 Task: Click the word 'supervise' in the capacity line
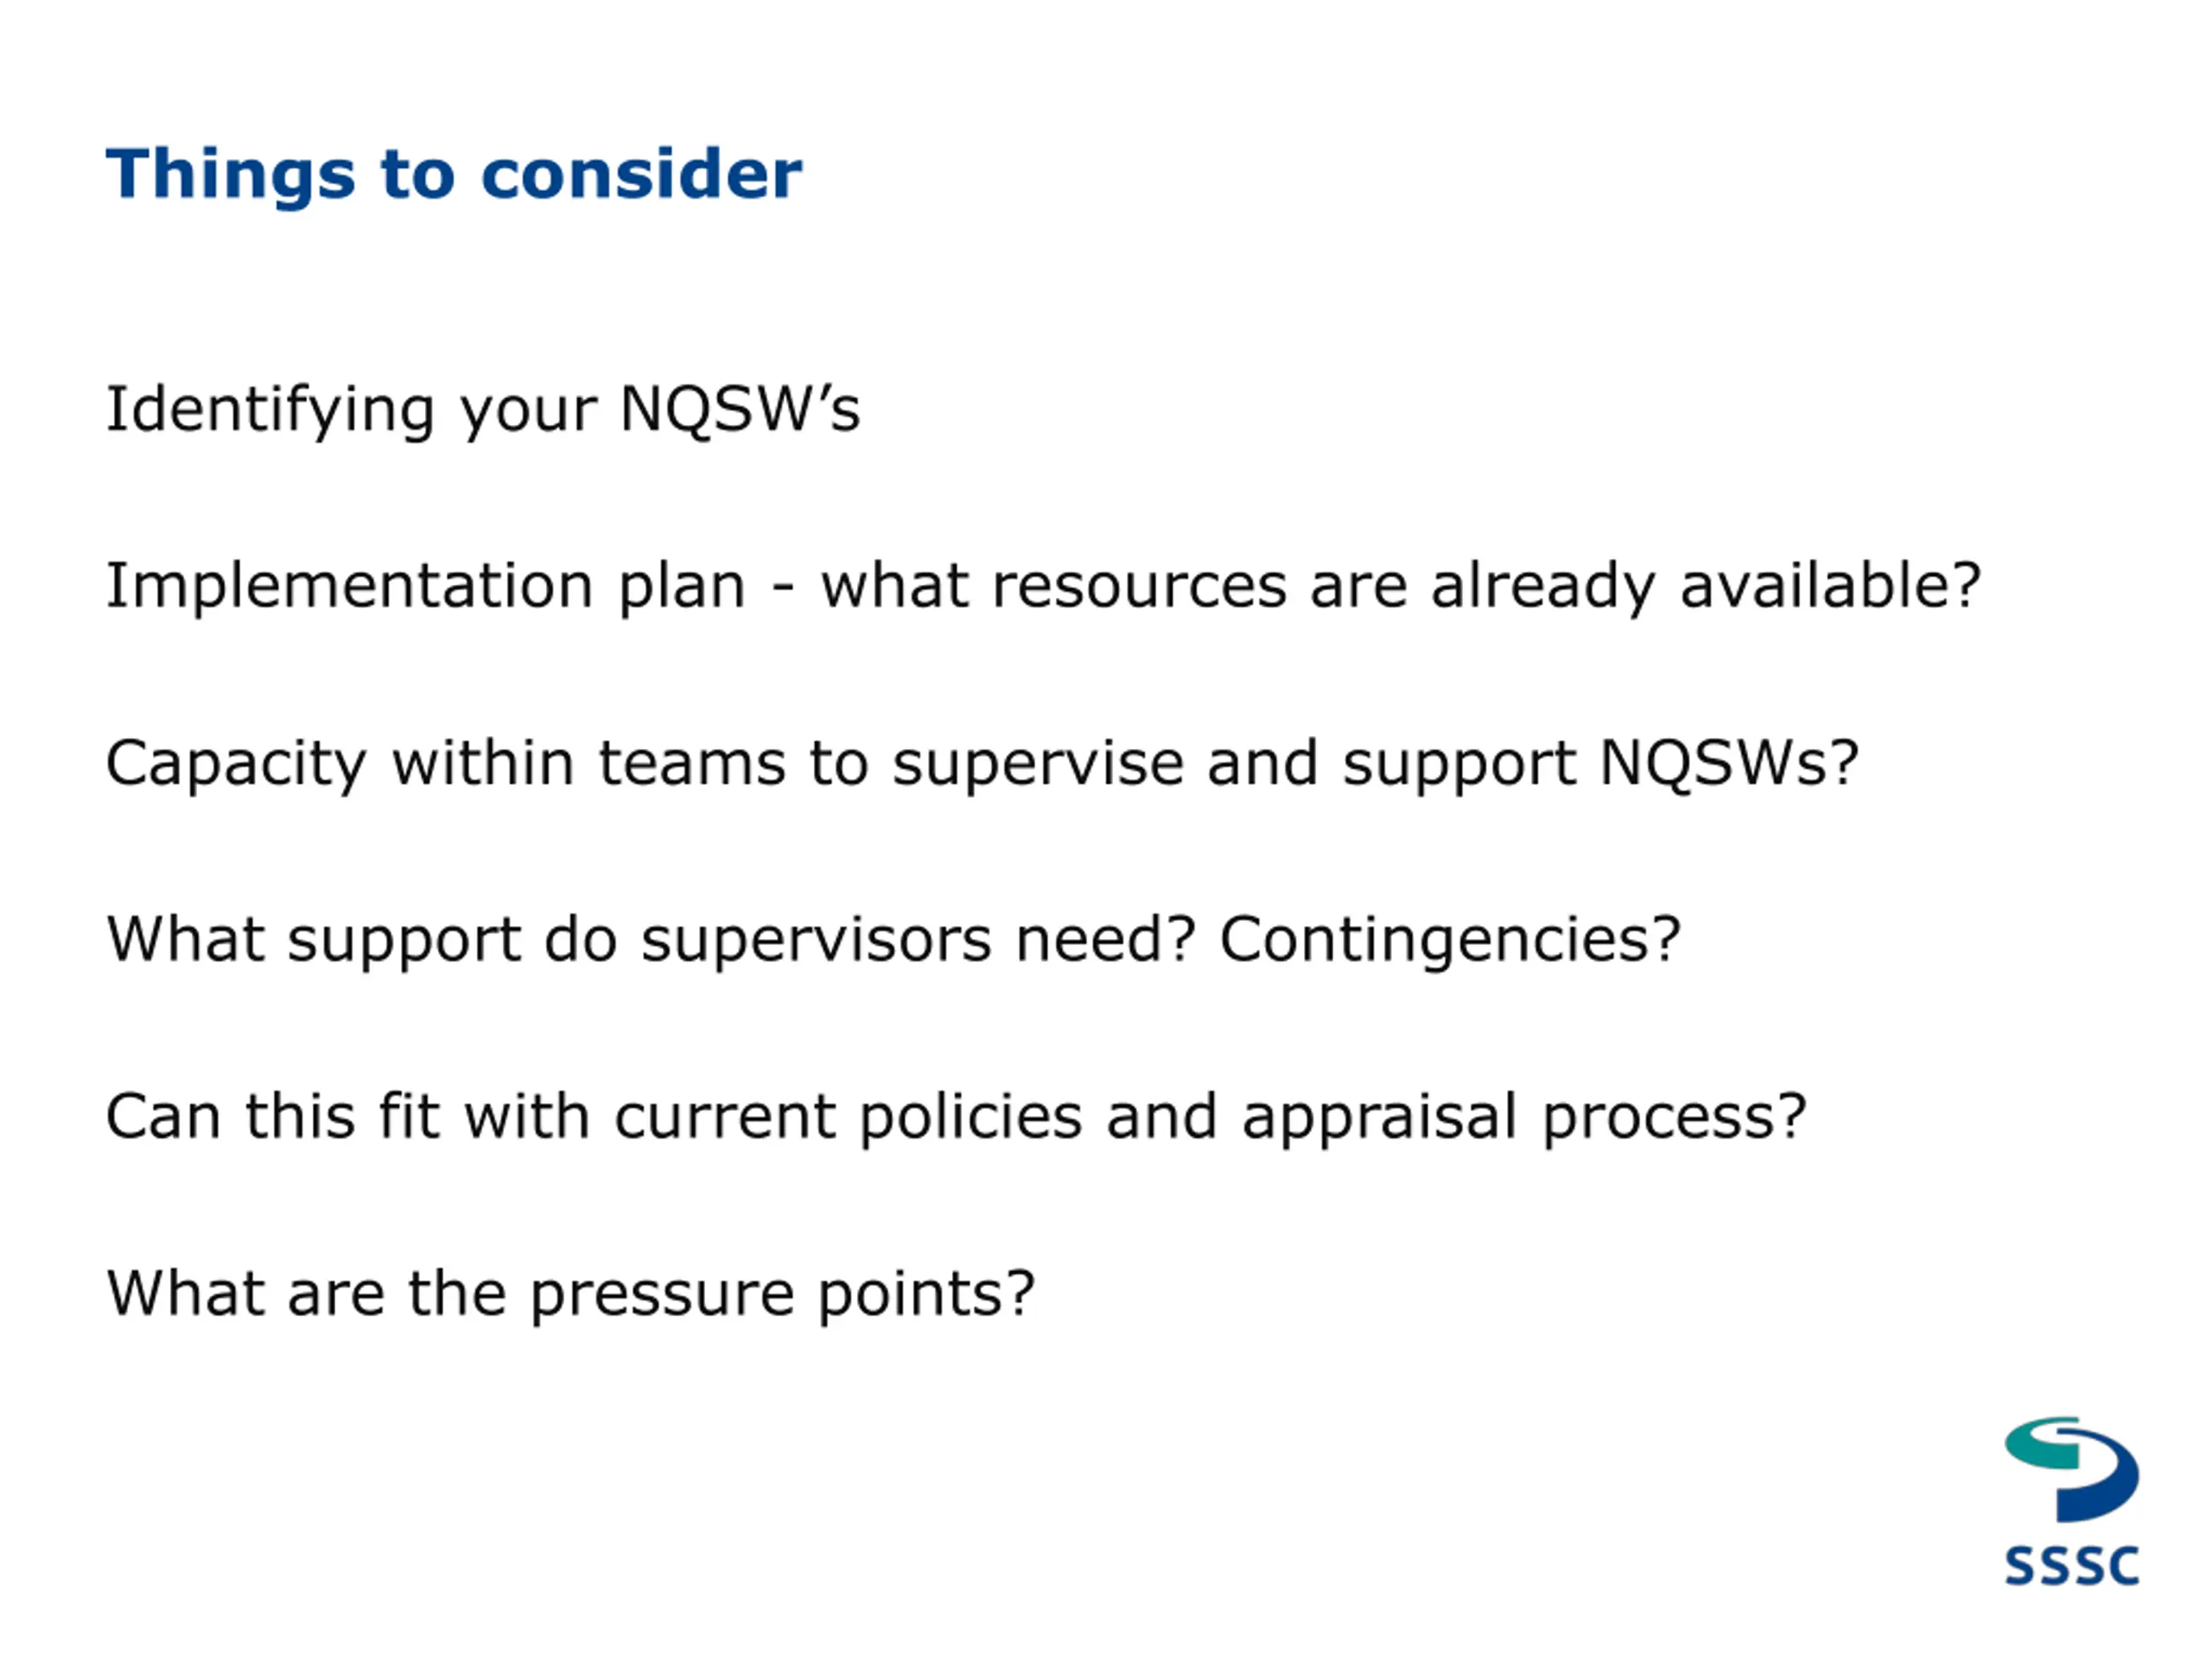point(1038,765)
